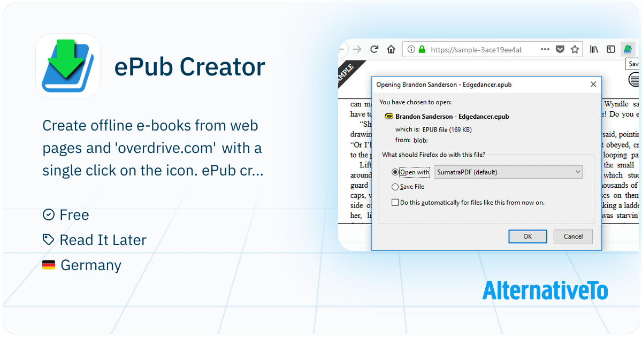Screen dimensions: 642x337
Task: Open the site information icon
Action: [411, 49]
